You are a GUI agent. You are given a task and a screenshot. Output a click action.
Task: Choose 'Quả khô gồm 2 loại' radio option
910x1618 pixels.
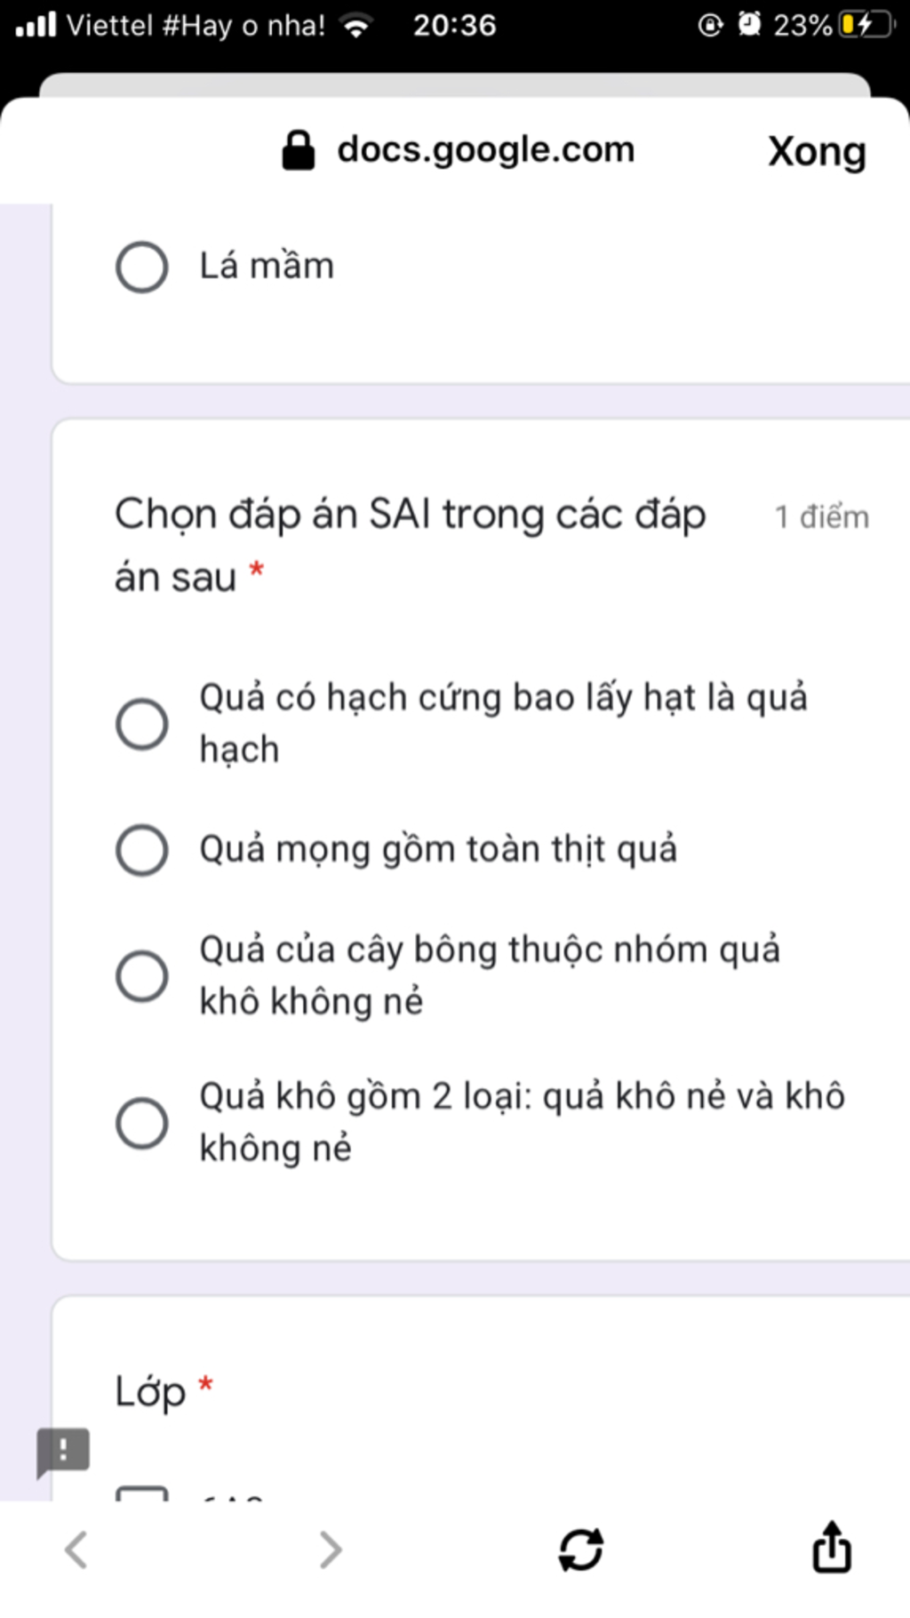pyautogui.click(x=142, y=1123)
